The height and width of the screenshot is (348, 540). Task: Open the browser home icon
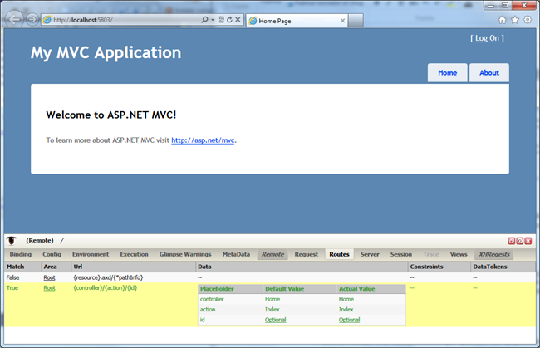coord(502,19)
